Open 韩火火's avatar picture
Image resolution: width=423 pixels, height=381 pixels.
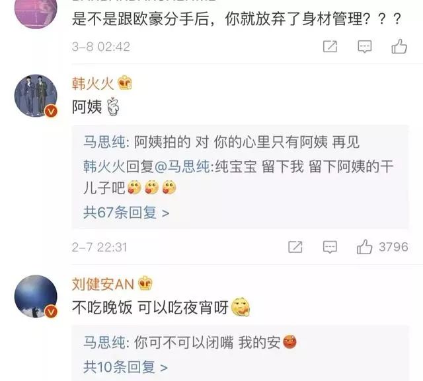tap(36, 96)
